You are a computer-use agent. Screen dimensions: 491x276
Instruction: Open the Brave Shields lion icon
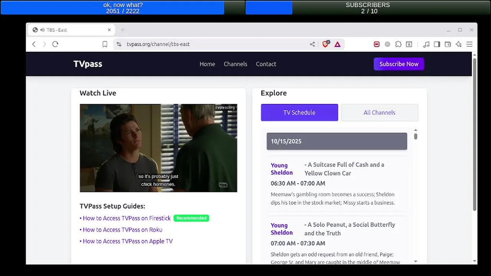[326, 44]
